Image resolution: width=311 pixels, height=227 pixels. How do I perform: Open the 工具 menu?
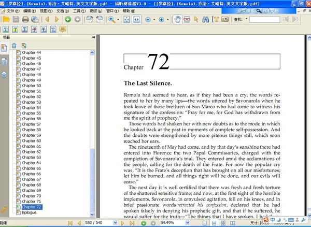pos(79,11)
